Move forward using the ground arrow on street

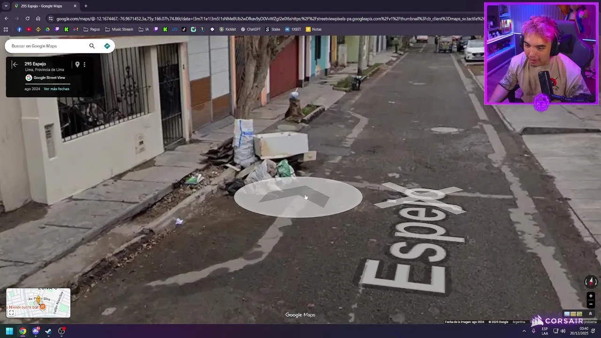(298, 197)
